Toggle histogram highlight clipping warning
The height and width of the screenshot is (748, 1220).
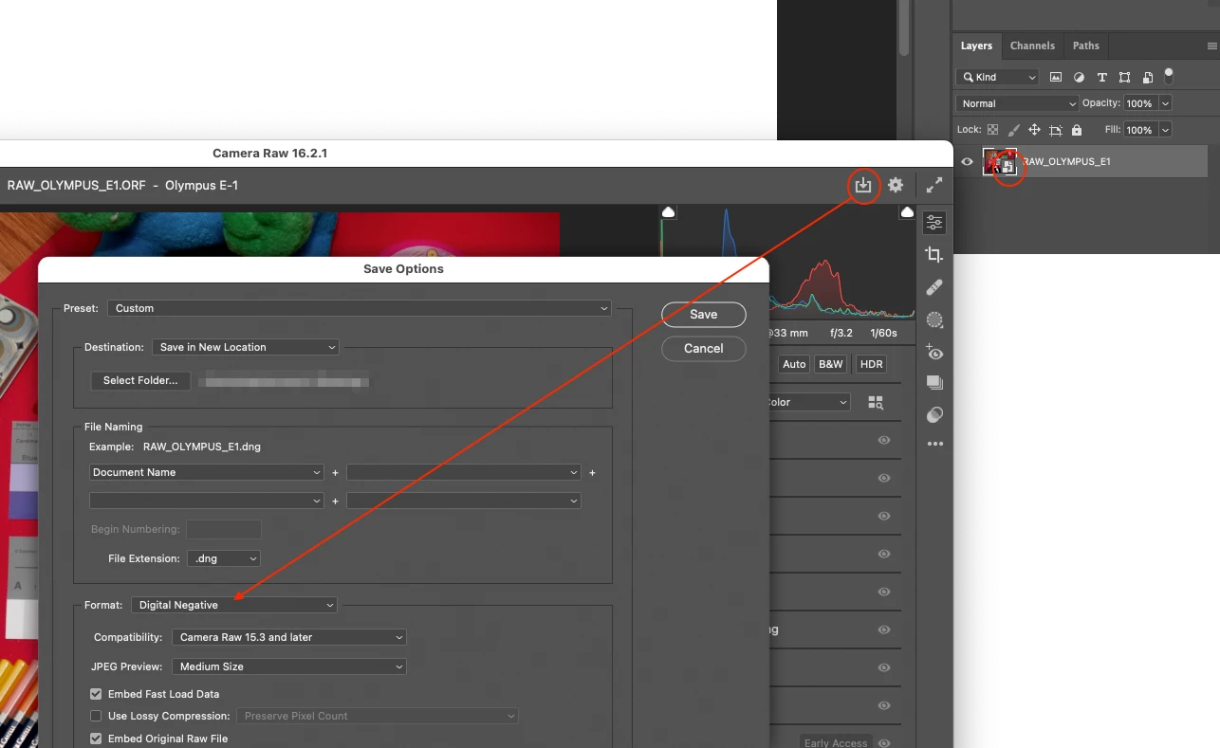(907, 211)
